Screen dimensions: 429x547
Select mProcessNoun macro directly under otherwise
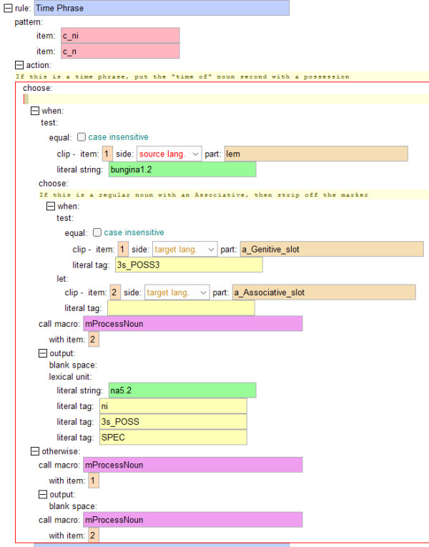point(193,465)
